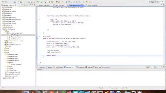Viewport: 166px width, 93px height.
Task: Open the Android Virtual Device Manager icon
Action: pyautogui.click(x=21, y=2)
